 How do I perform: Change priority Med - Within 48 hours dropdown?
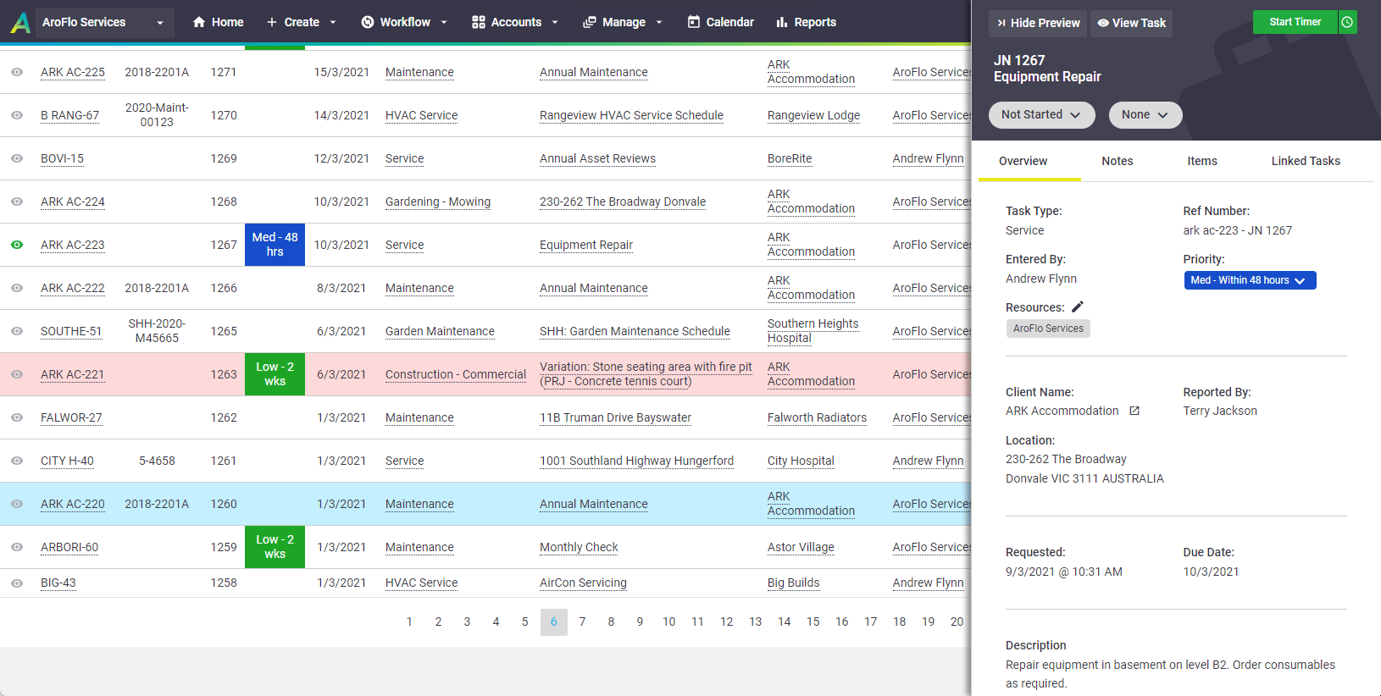1250,280
